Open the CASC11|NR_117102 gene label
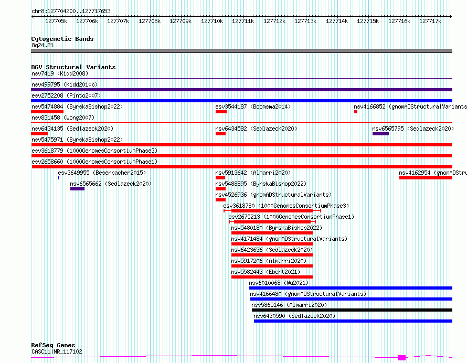 click(x=57, y=351)
